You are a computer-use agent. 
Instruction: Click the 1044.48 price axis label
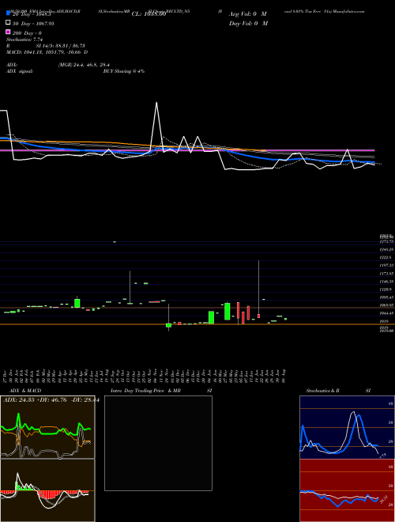(386, 313)
